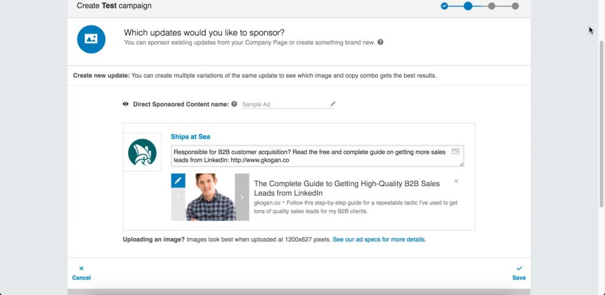This screenshot has width=605, height=295.
Task: Show next preview image with right chevron
Action: (242, 197)
